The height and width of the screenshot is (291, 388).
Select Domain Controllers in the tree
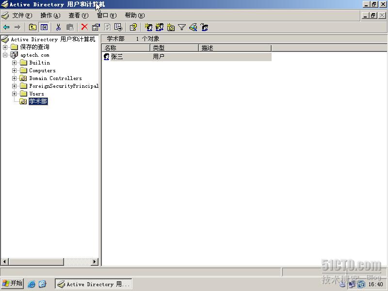55,78
